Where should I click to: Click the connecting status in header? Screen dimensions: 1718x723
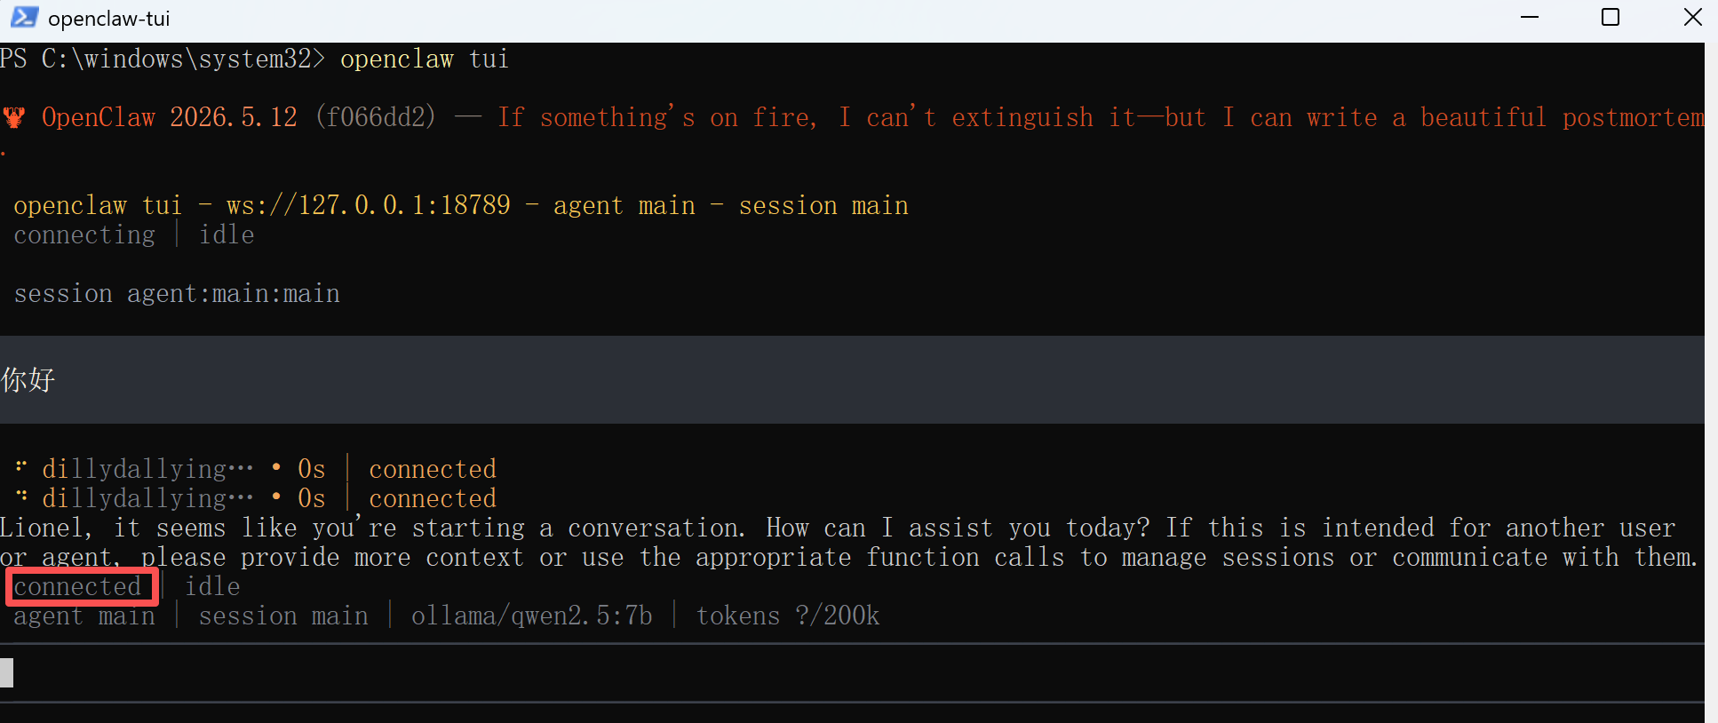[x=84, y=234]
